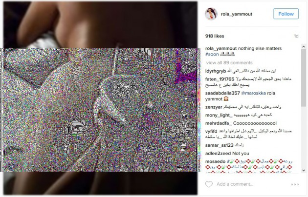Open the three-dots more options menu
Image resolution: width=308 pixels, height=197 pixels.
click(x=295, y=184)
